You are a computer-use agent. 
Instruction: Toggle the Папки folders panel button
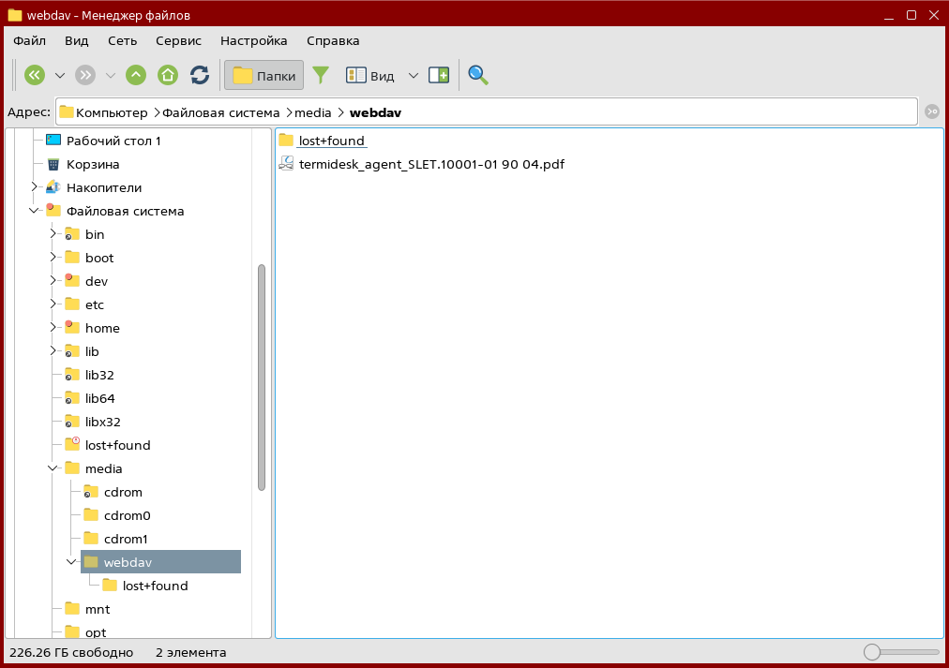tap(264, 76)
